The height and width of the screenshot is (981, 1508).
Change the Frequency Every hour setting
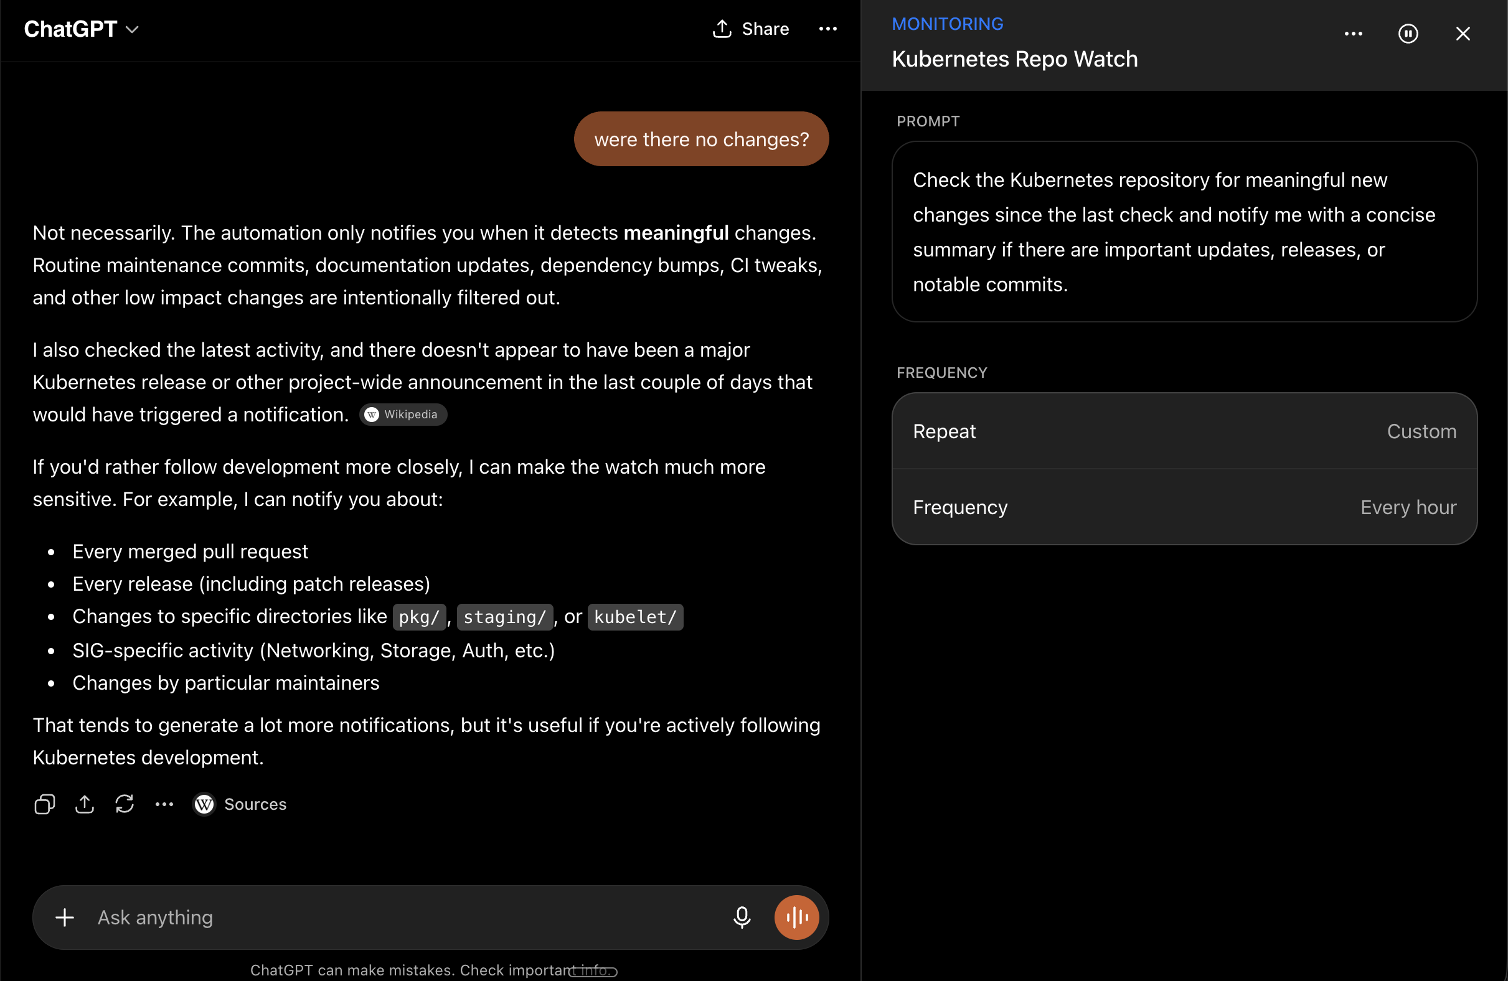pyautogui.click(x=1184, y=507)
